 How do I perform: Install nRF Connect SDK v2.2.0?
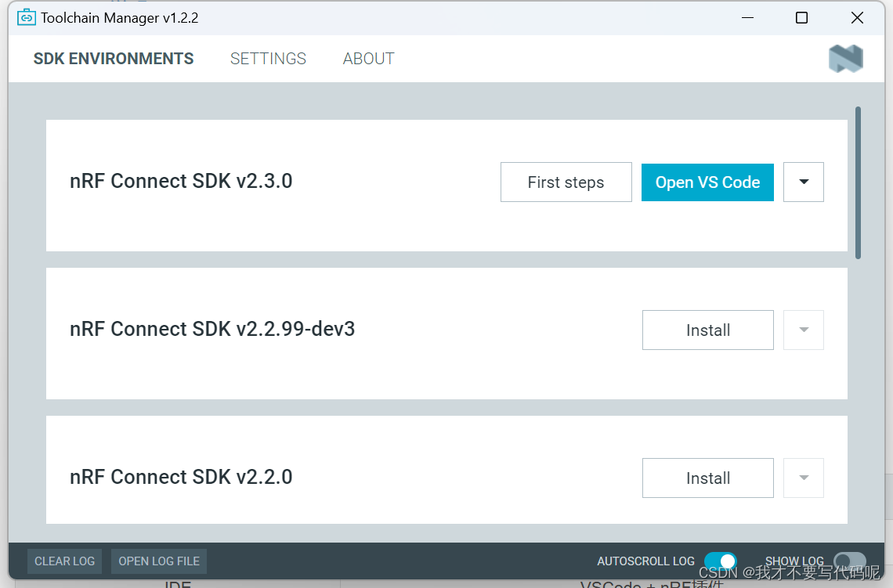pyautogui.click(x=708, y=478)
